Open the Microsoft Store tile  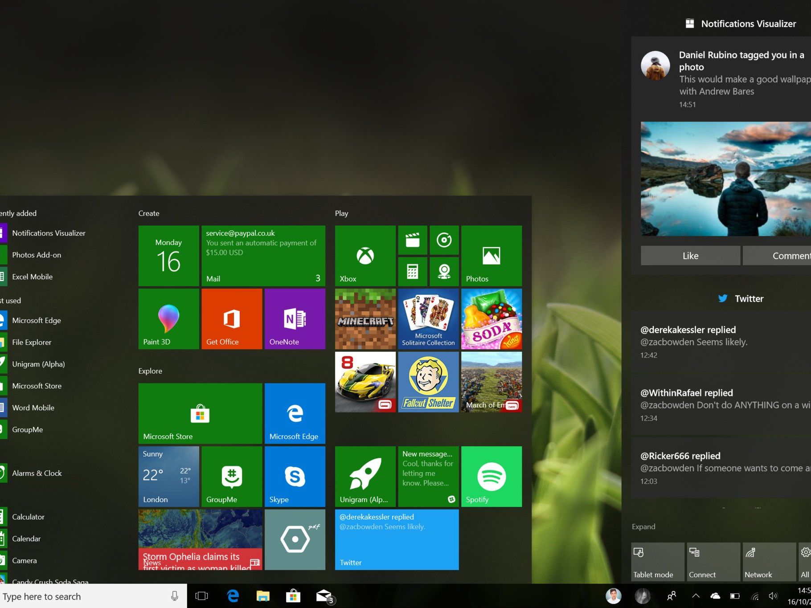(x=200, y=413)
